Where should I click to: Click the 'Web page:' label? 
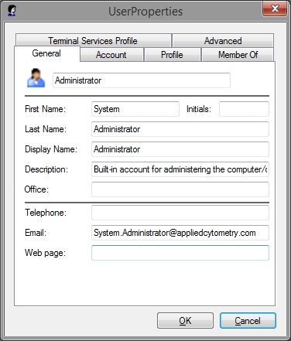(45, 253)
